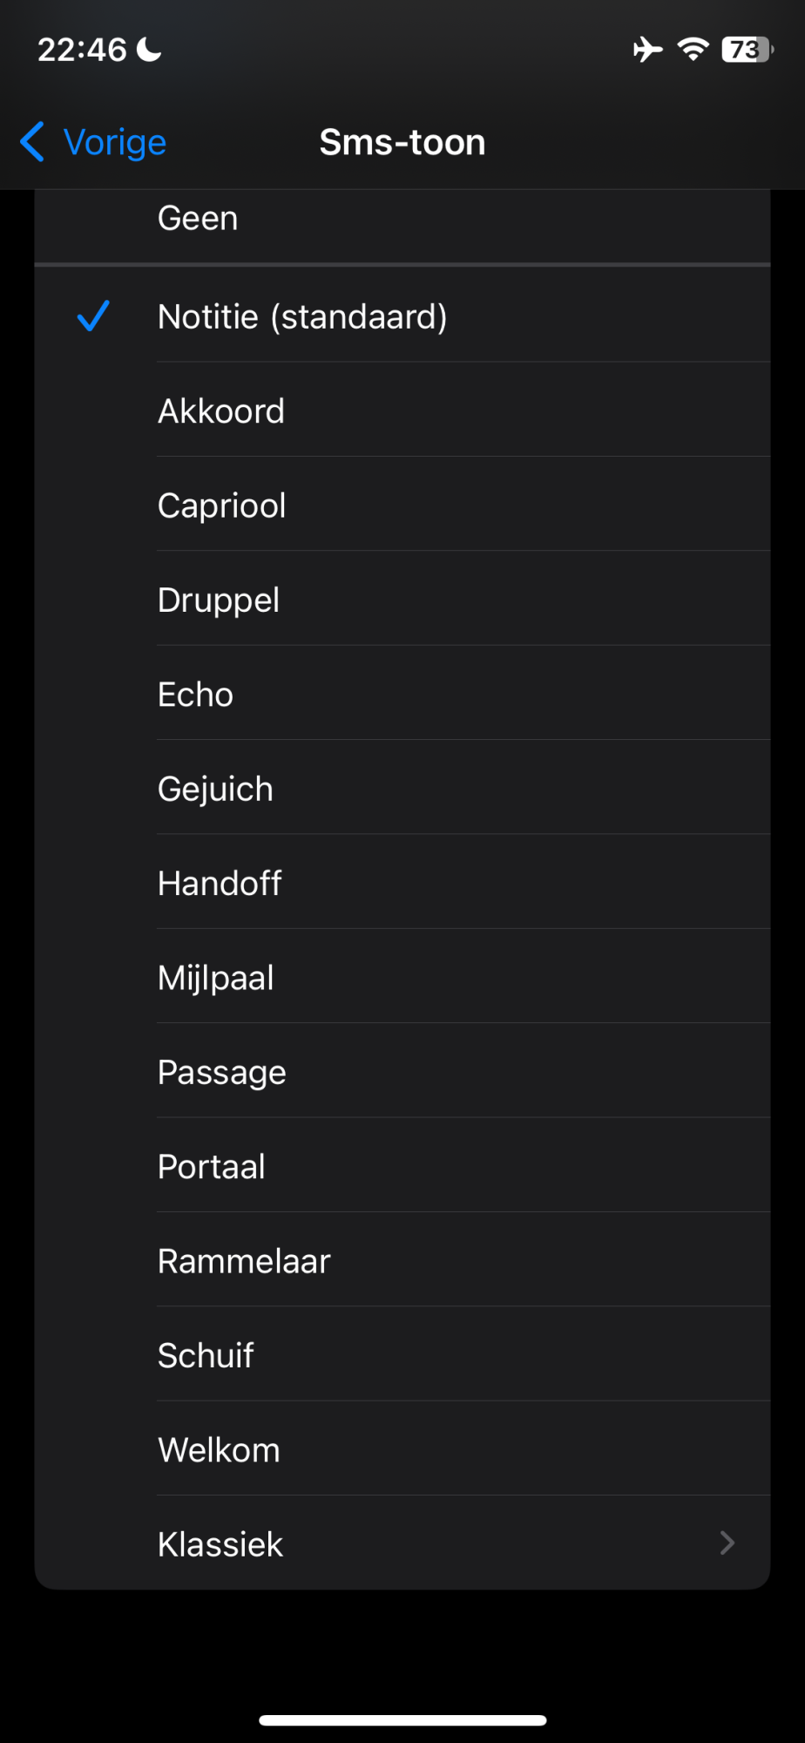The width and height of the screenshot is (805, 1743).
Task: Tap the blue back chevron icon
Action: tap(32, 142)
